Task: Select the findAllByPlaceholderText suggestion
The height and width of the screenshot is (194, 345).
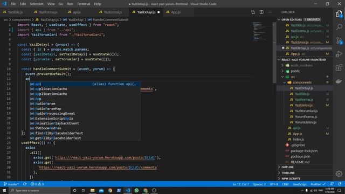Action: click(85, 133)
